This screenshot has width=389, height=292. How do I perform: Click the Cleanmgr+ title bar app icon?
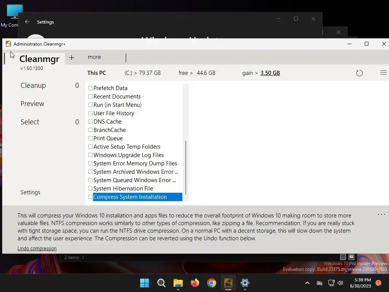pyautogui.click(x=8, y=44)
